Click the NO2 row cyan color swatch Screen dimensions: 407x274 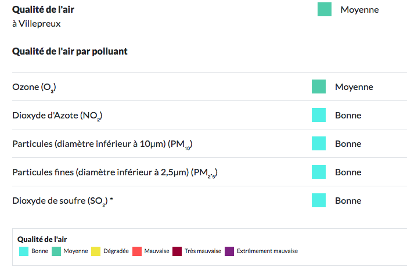pos(319,115)
